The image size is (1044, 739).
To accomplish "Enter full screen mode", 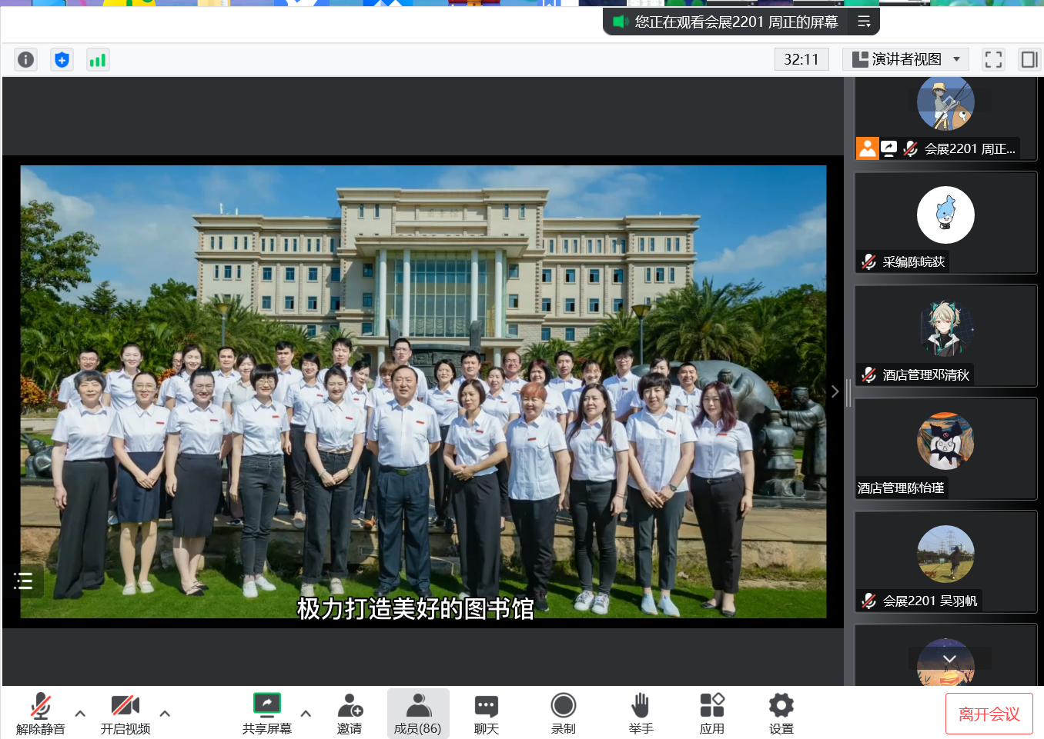I will pos(993,59).
